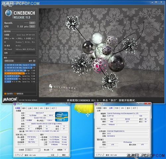Click Intel Core i7 name field
The width and height of the screenshot is (166, 159).
click(x=40, y=113)
